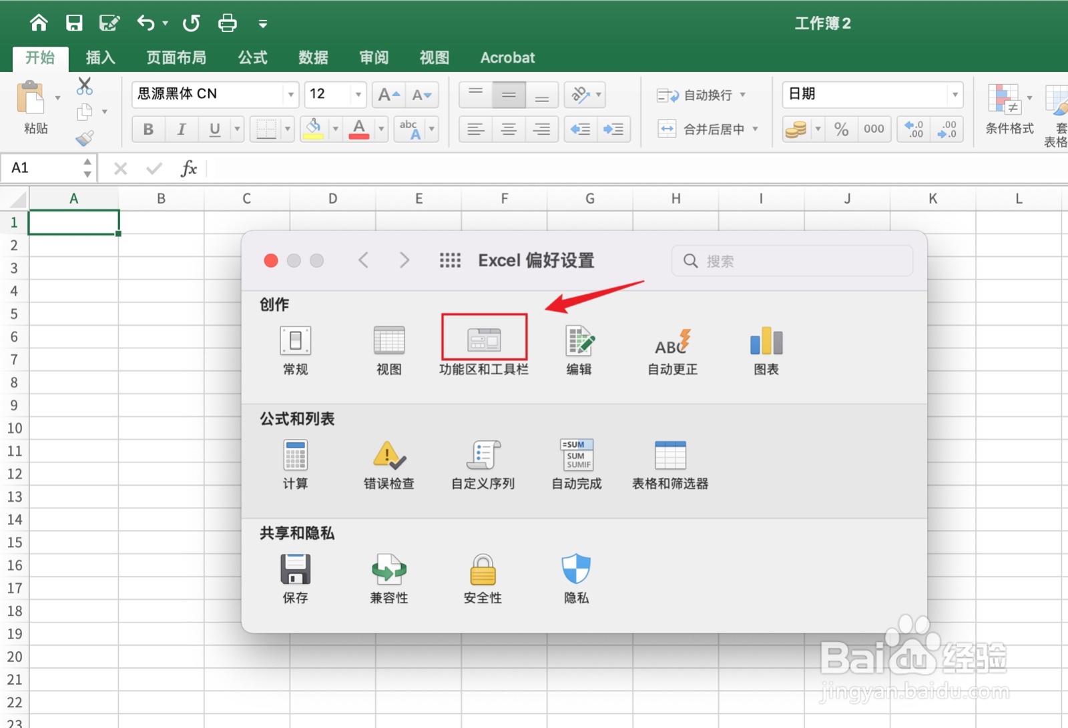
Task: Apply yellow fill color swatch button
Action: click(314, 129)
